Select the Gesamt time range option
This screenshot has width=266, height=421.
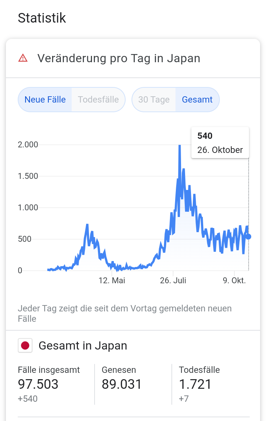click(197, 100)
